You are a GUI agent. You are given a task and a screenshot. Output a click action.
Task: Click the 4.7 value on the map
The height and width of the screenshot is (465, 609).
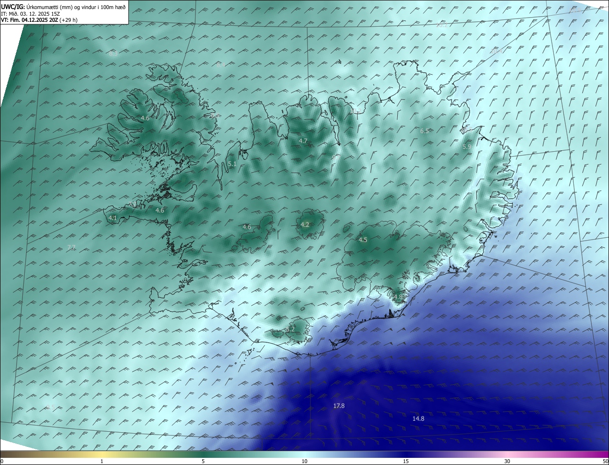point(303,141)
